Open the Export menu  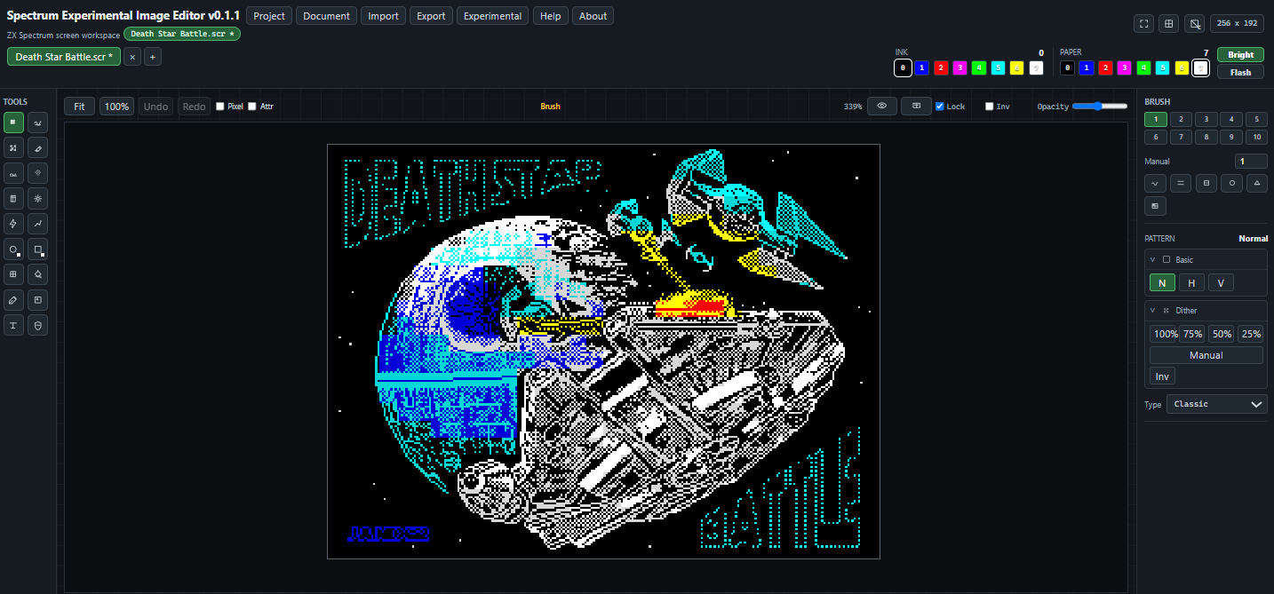pos(431,16)
